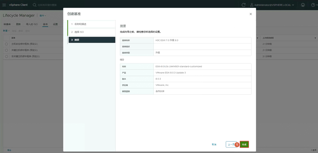The width and height of the screenshot is (318, 153).
Task: Expand the 新建 dropdown
Action: point(6,31)
